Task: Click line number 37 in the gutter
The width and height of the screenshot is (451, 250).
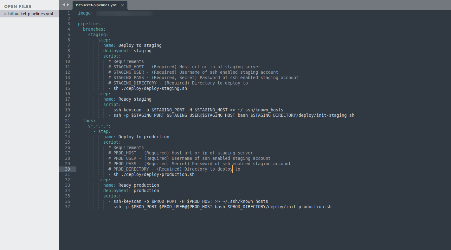Action: (68, 207)
